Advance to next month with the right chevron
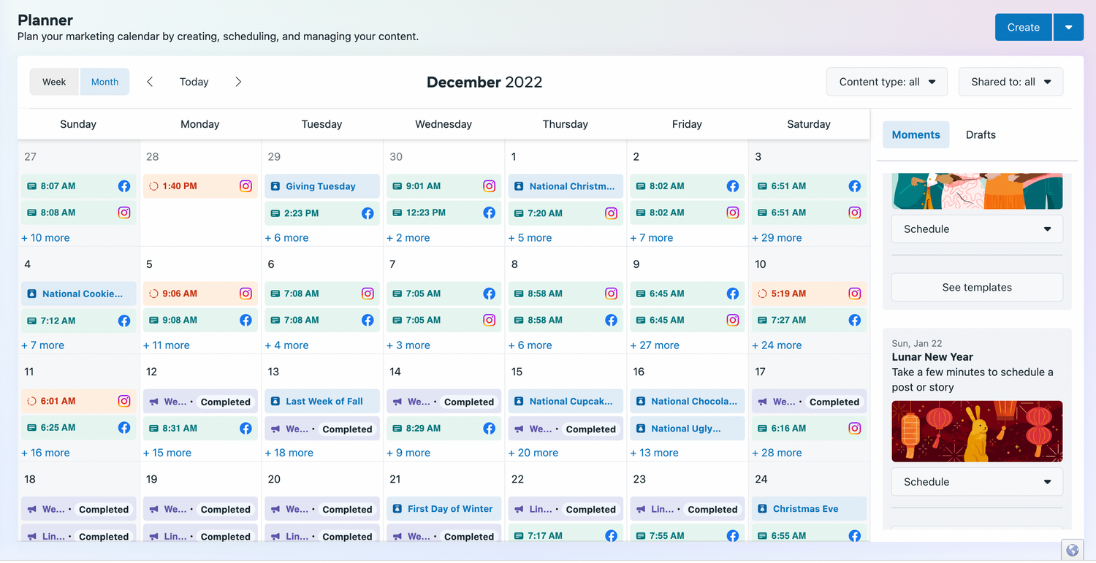This screenshot has height=563, width=1096. pos(238,82)
